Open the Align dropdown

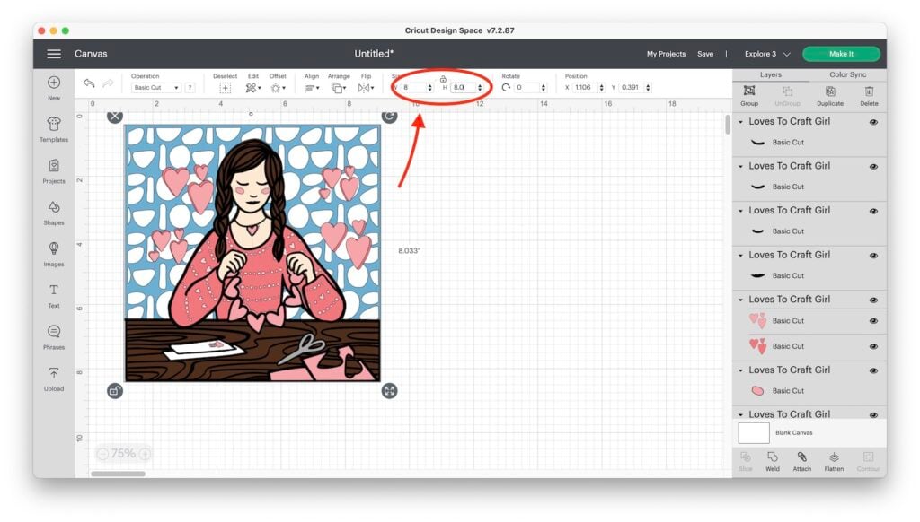[x=312, y=88]
